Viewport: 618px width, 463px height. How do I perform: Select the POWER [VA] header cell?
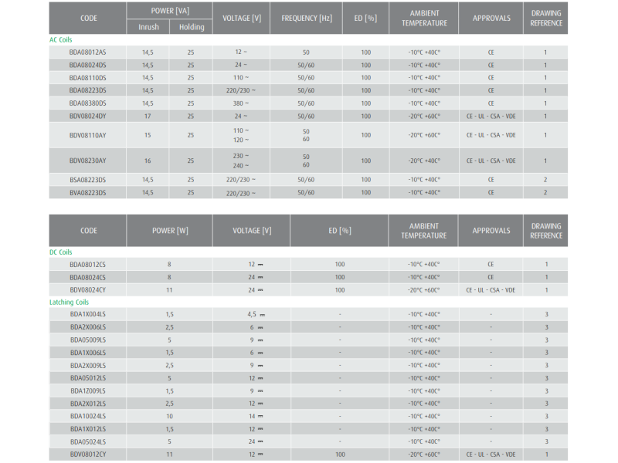pyautogui.click(x=171, y=11)
